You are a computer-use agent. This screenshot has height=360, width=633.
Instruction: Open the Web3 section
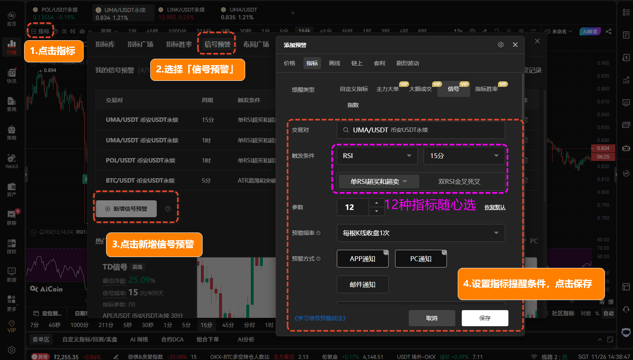tap(12, 161)
